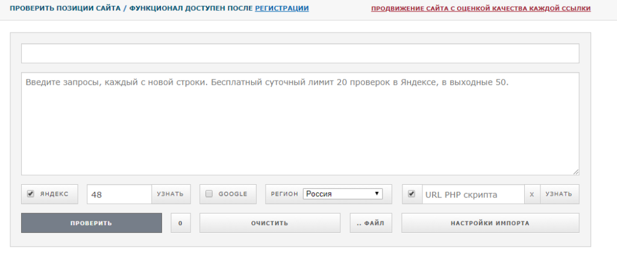Expand the region dropdown showing Россия

coord(343,194)
